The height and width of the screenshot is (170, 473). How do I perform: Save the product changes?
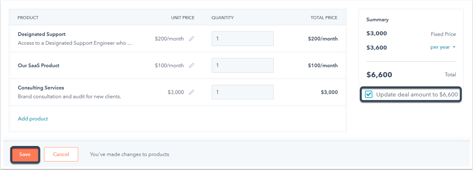(x=25, y=154)
